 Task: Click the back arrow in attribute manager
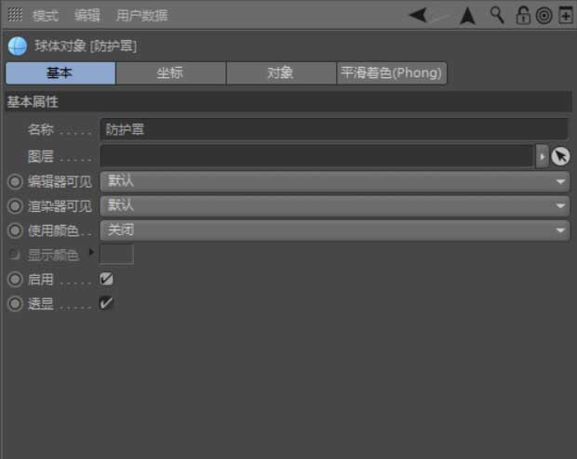(418, 16)
